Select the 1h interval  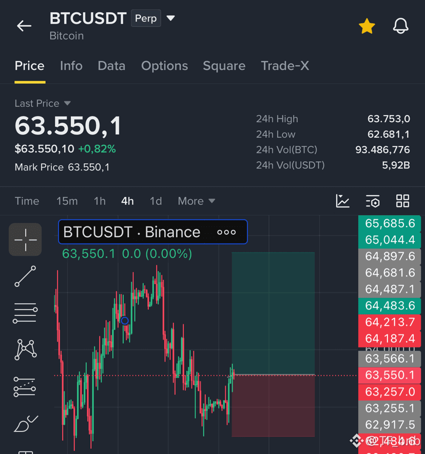[x=100, y=201]
